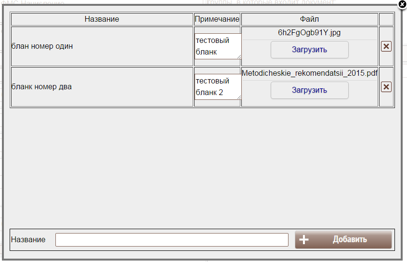Click the Добавить button text

(x=349, y=240)
